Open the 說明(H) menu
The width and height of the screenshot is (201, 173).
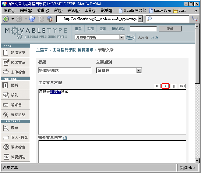pyautogui.click(x=107, y=10)
